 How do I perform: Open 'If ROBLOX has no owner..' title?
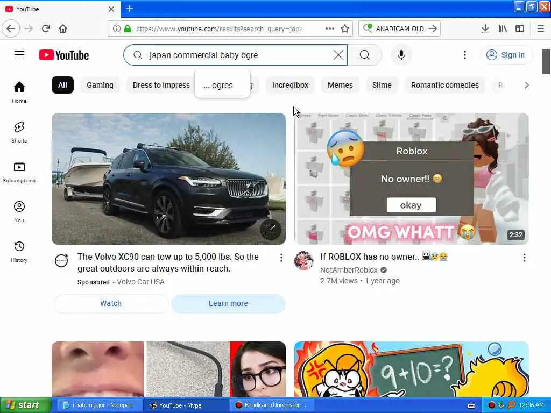tap(384, 257)
